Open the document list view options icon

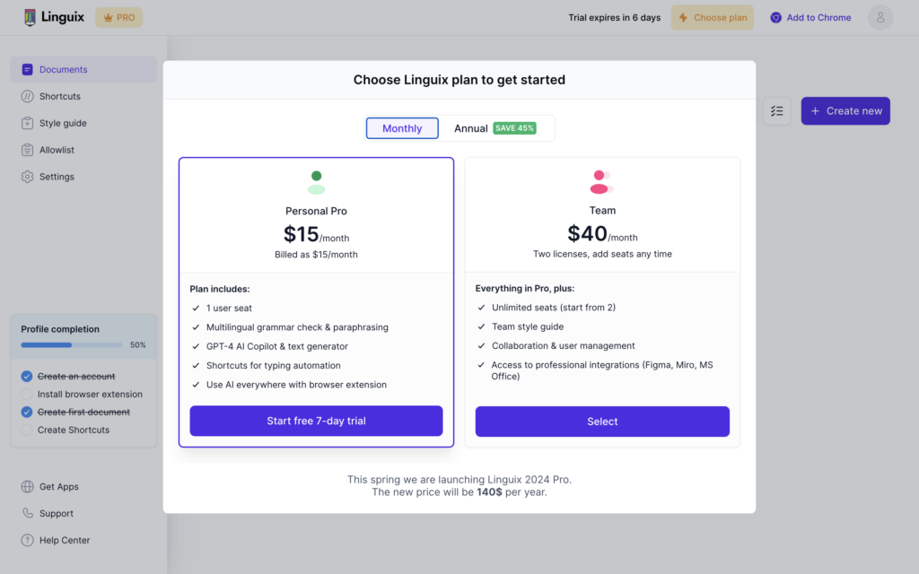[x=776, y=110]
